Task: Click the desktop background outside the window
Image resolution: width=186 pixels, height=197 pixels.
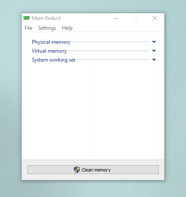Action: pos(10,99)
